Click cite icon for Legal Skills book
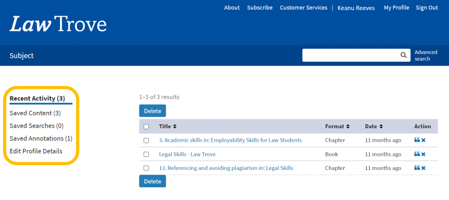Viewport: 449px width, 200px height. point(417,154)
